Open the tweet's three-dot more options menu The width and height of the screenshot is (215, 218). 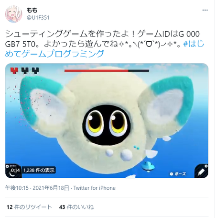pos(205,10)
